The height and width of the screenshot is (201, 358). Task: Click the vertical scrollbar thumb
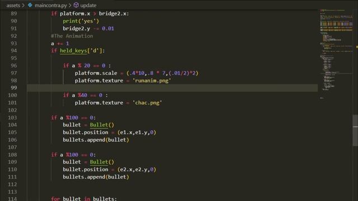(355, 130)
